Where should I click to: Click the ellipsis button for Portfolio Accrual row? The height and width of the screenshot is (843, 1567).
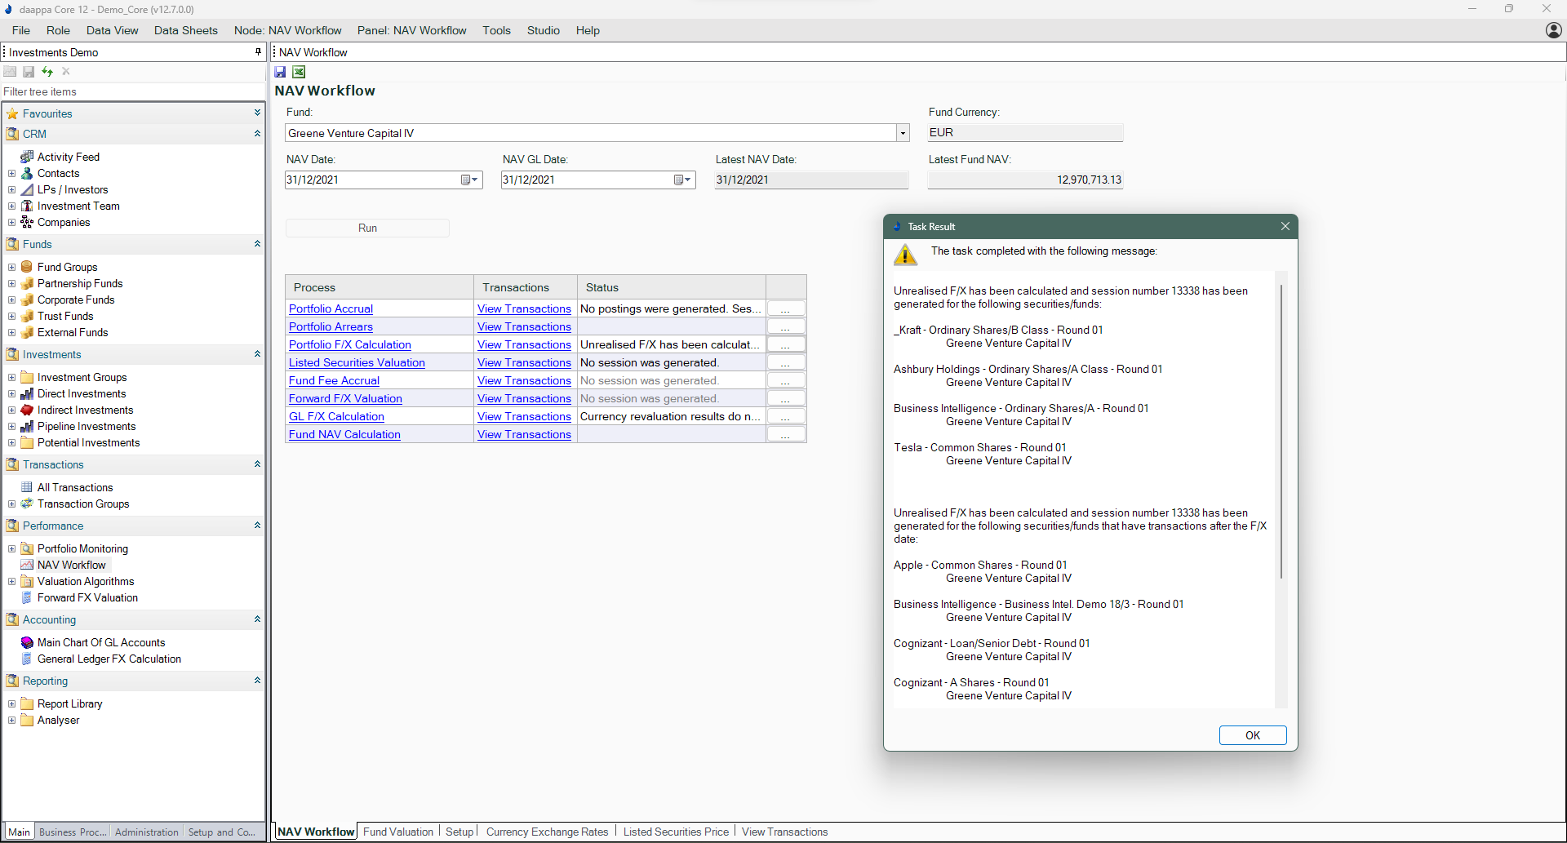pyautogui.click(x=786, y=308)
